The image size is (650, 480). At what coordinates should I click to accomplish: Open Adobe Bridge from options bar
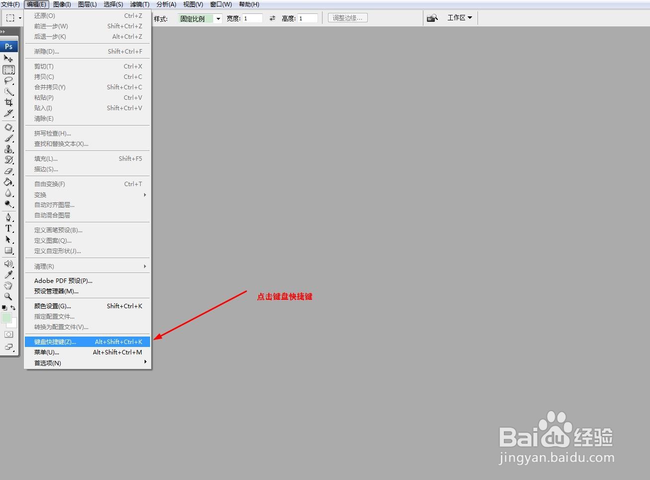pyautogui.click(x=432, y=18)
